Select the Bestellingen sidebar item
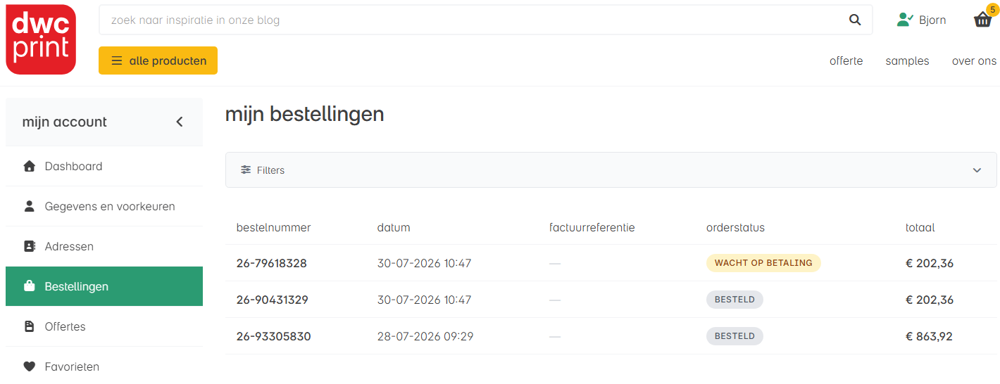The width and height of the screenshot is (1000, 384). [x=104, y=286]
